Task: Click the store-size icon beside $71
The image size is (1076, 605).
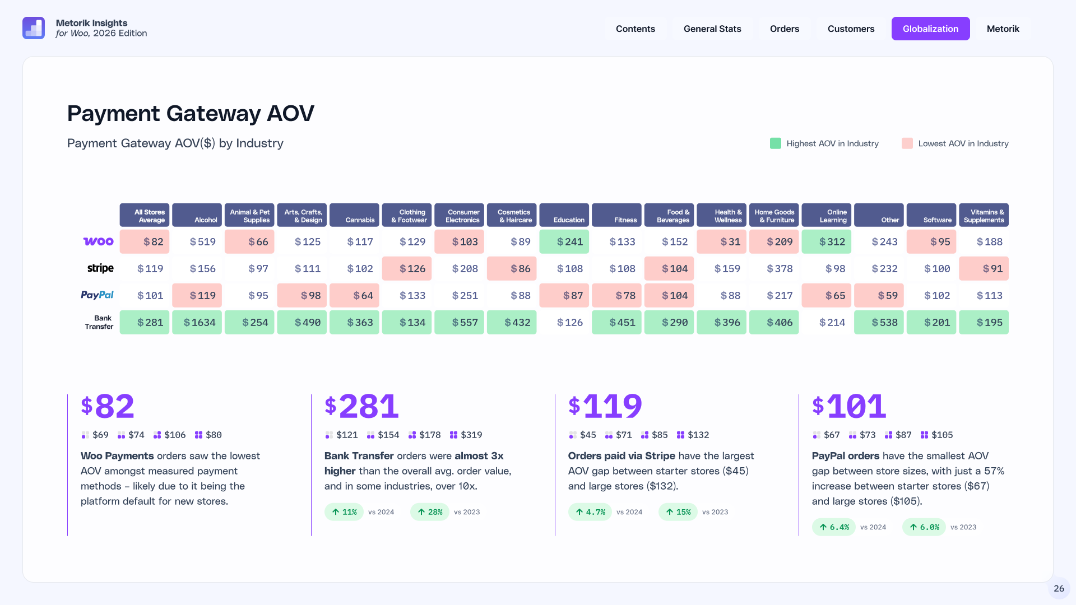Action: [x=609, y=435]
